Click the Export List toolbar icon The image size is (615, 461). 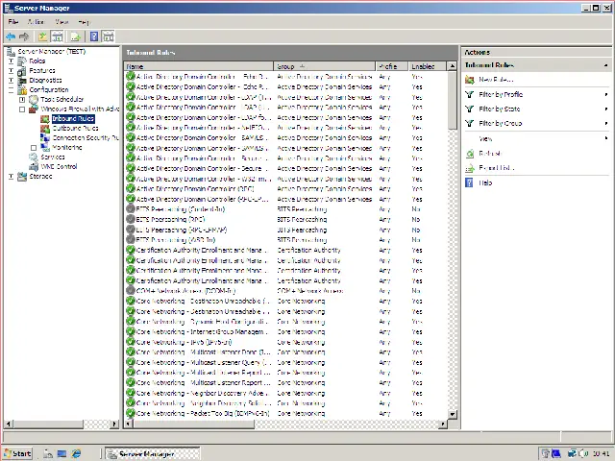click(75, 36)
